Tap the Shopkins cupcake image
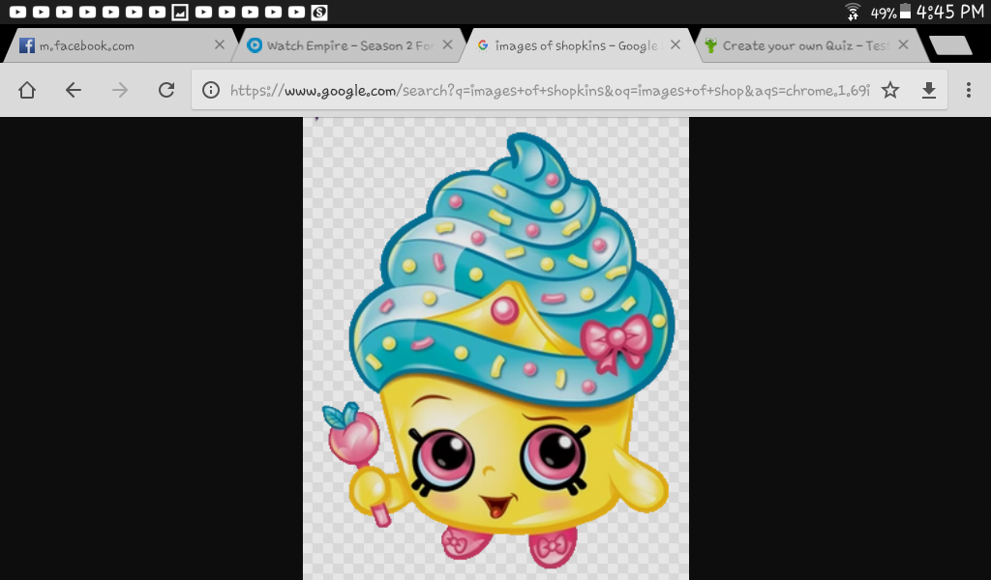Image resolution: width=991 pixels, height=580 pixels. coord(496,348)
